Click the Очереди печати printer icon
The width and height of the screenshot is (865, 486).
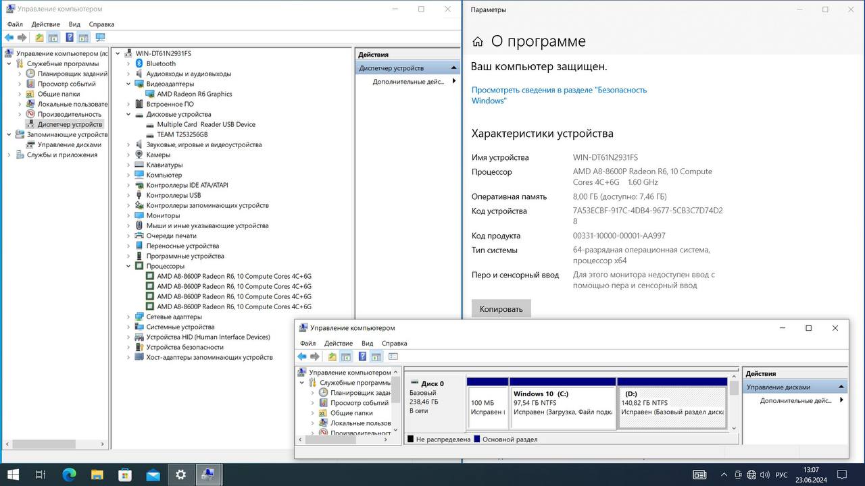(x=140, y=236)
